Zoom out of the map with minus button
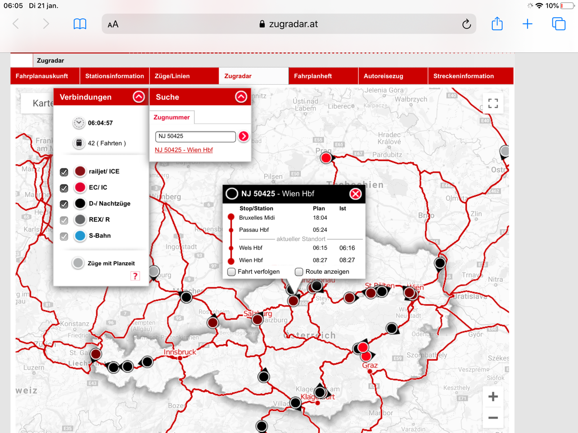The height and width of the screenshot is (433, 578). point(493,418)
